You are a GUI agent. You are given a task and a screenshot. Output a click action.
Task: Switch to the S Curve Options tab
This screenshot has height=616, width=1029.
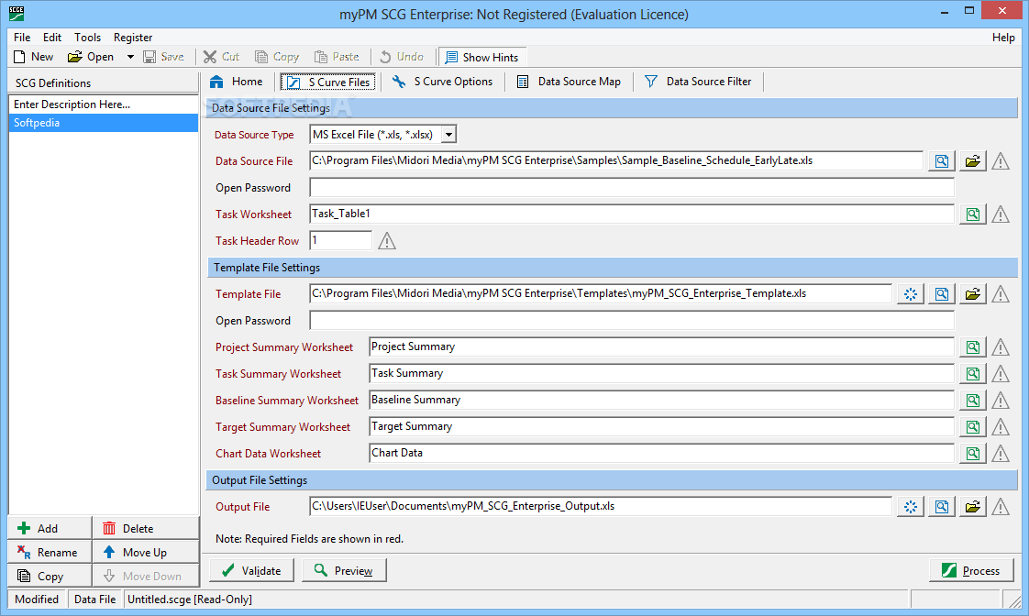tap(442, 82)
